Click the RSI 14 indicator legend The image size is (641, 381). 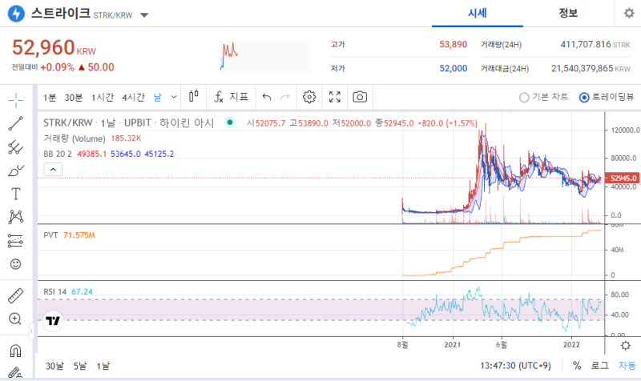[x=54, y=291]
